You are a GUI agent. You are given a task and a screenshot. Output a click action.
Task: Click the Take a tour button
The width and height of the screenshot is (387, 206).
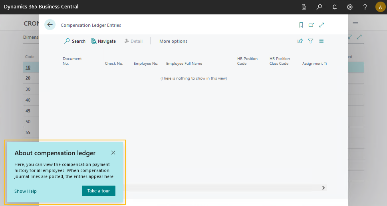pos(98,191)
